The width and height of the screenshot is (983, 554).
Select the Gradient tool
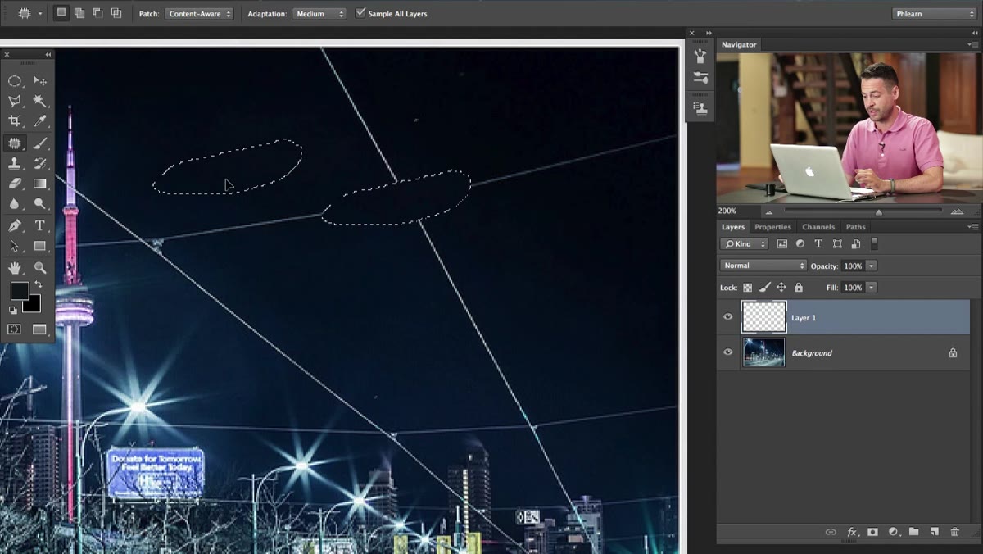(39, 184)
